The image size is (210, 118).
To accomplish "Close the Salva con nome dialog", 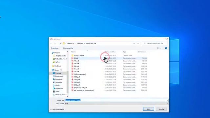I will (167, 39).
